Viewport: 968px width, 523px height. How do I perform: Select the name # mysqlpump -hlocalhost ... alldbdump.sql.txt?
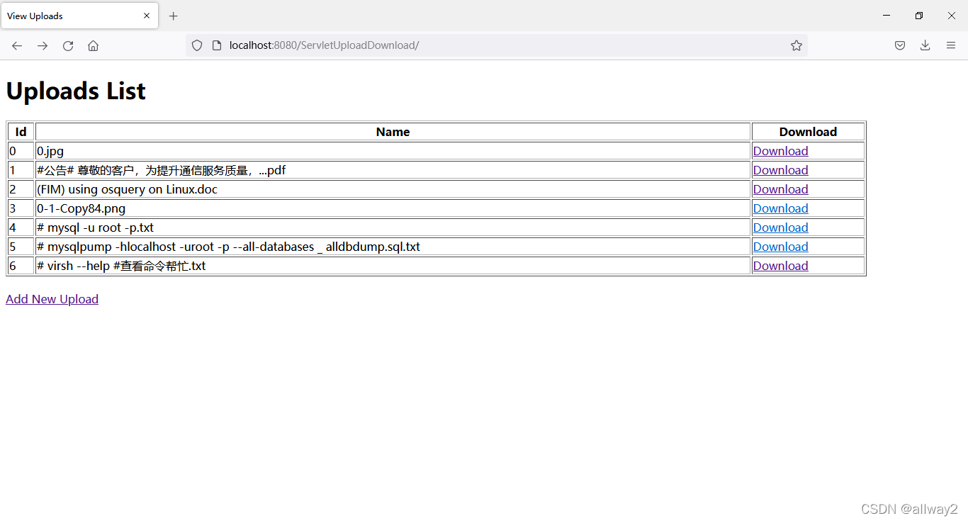pyautogui.click(x=228, y=247)
